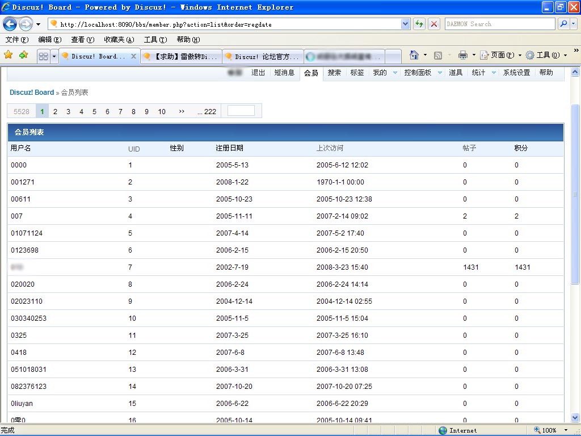Go to page 2 of member list

[x=55, y=111]
